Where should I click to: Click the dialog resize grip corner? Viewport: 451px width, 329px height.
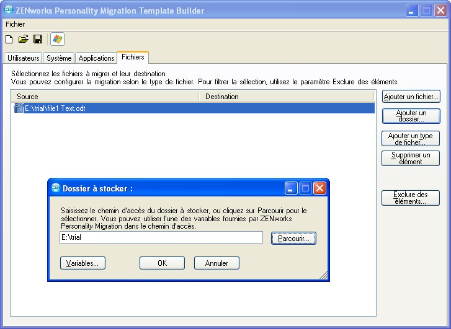click(x=324, y=275)
